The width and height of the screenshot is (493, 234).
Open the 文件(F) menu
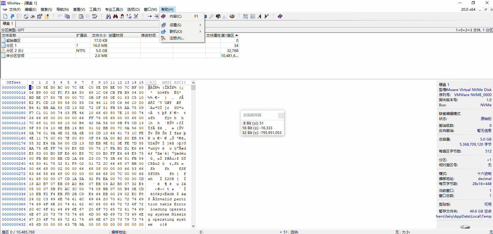tap(15, 10)
